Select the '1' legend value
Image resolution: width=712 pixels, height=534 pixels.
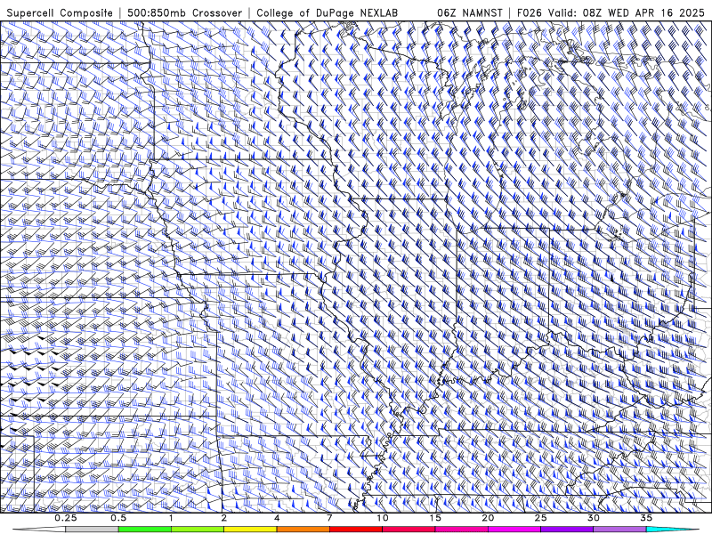(x=171, y=518)
